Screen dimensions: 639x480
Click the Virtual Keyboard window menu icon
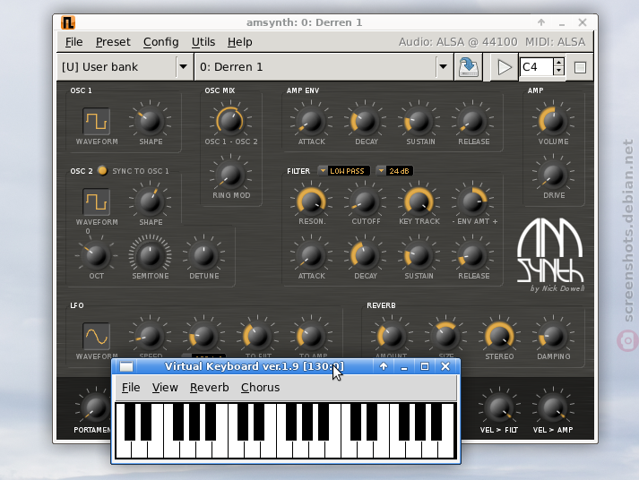(x=126, y=366)
